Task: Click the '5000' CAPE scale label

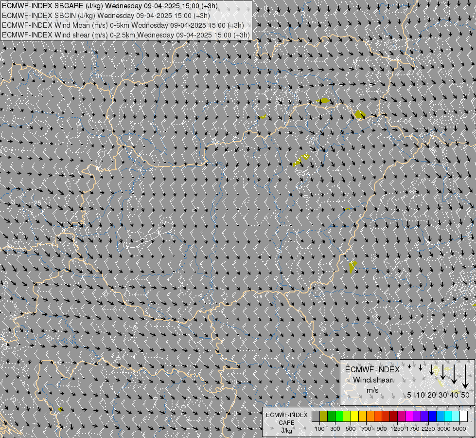Action: tap(459, 429)
